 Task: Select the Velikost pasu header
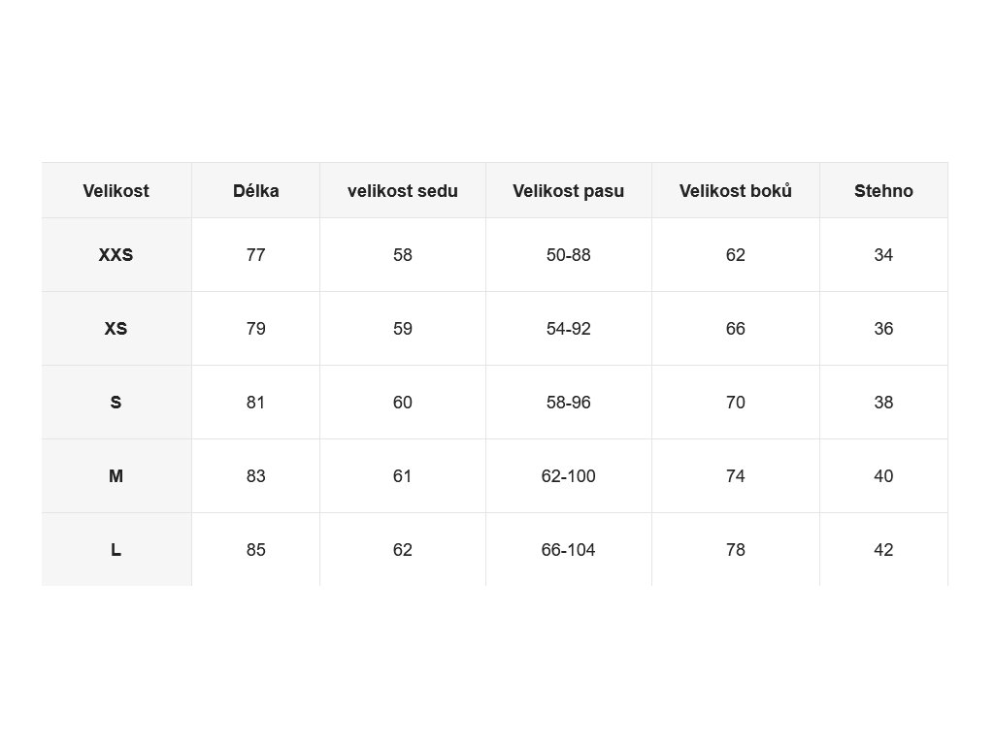(568, 191)
